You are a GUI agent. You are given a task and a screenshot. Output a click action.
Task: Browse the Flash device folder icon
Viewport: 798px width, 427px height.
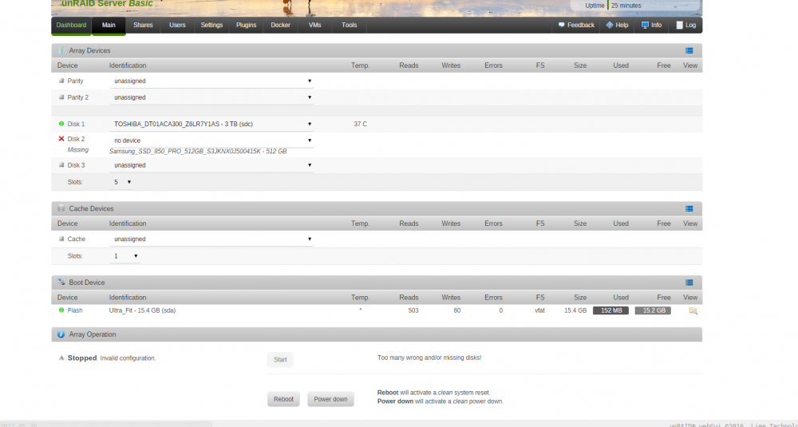click(x=693, y=310)
